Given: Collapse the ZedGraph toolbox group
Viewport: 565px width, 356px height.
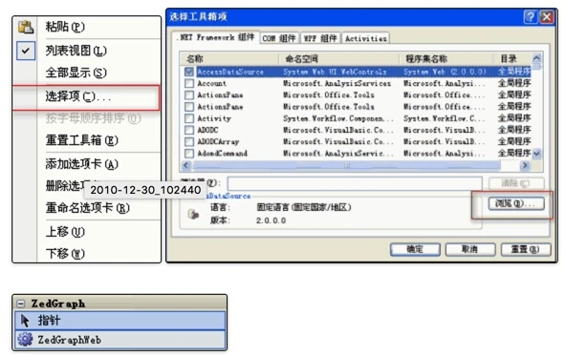Looking at the screenshot, I should pos(21,304).
